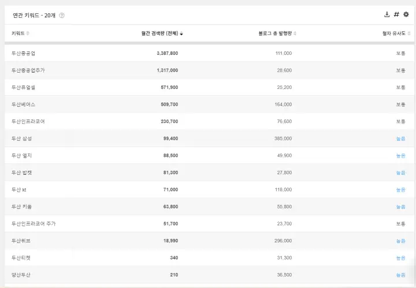Viewport: 416px width, 288px height.
Task: Click the 연관 키워드 - 20개 title
Action: point(34,16)
